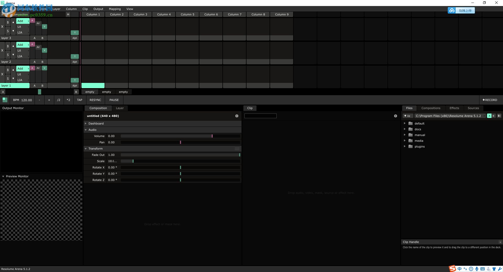Click RESYNC to resync the BPM clock
This screenshot has width=503, height=272.
95,100
